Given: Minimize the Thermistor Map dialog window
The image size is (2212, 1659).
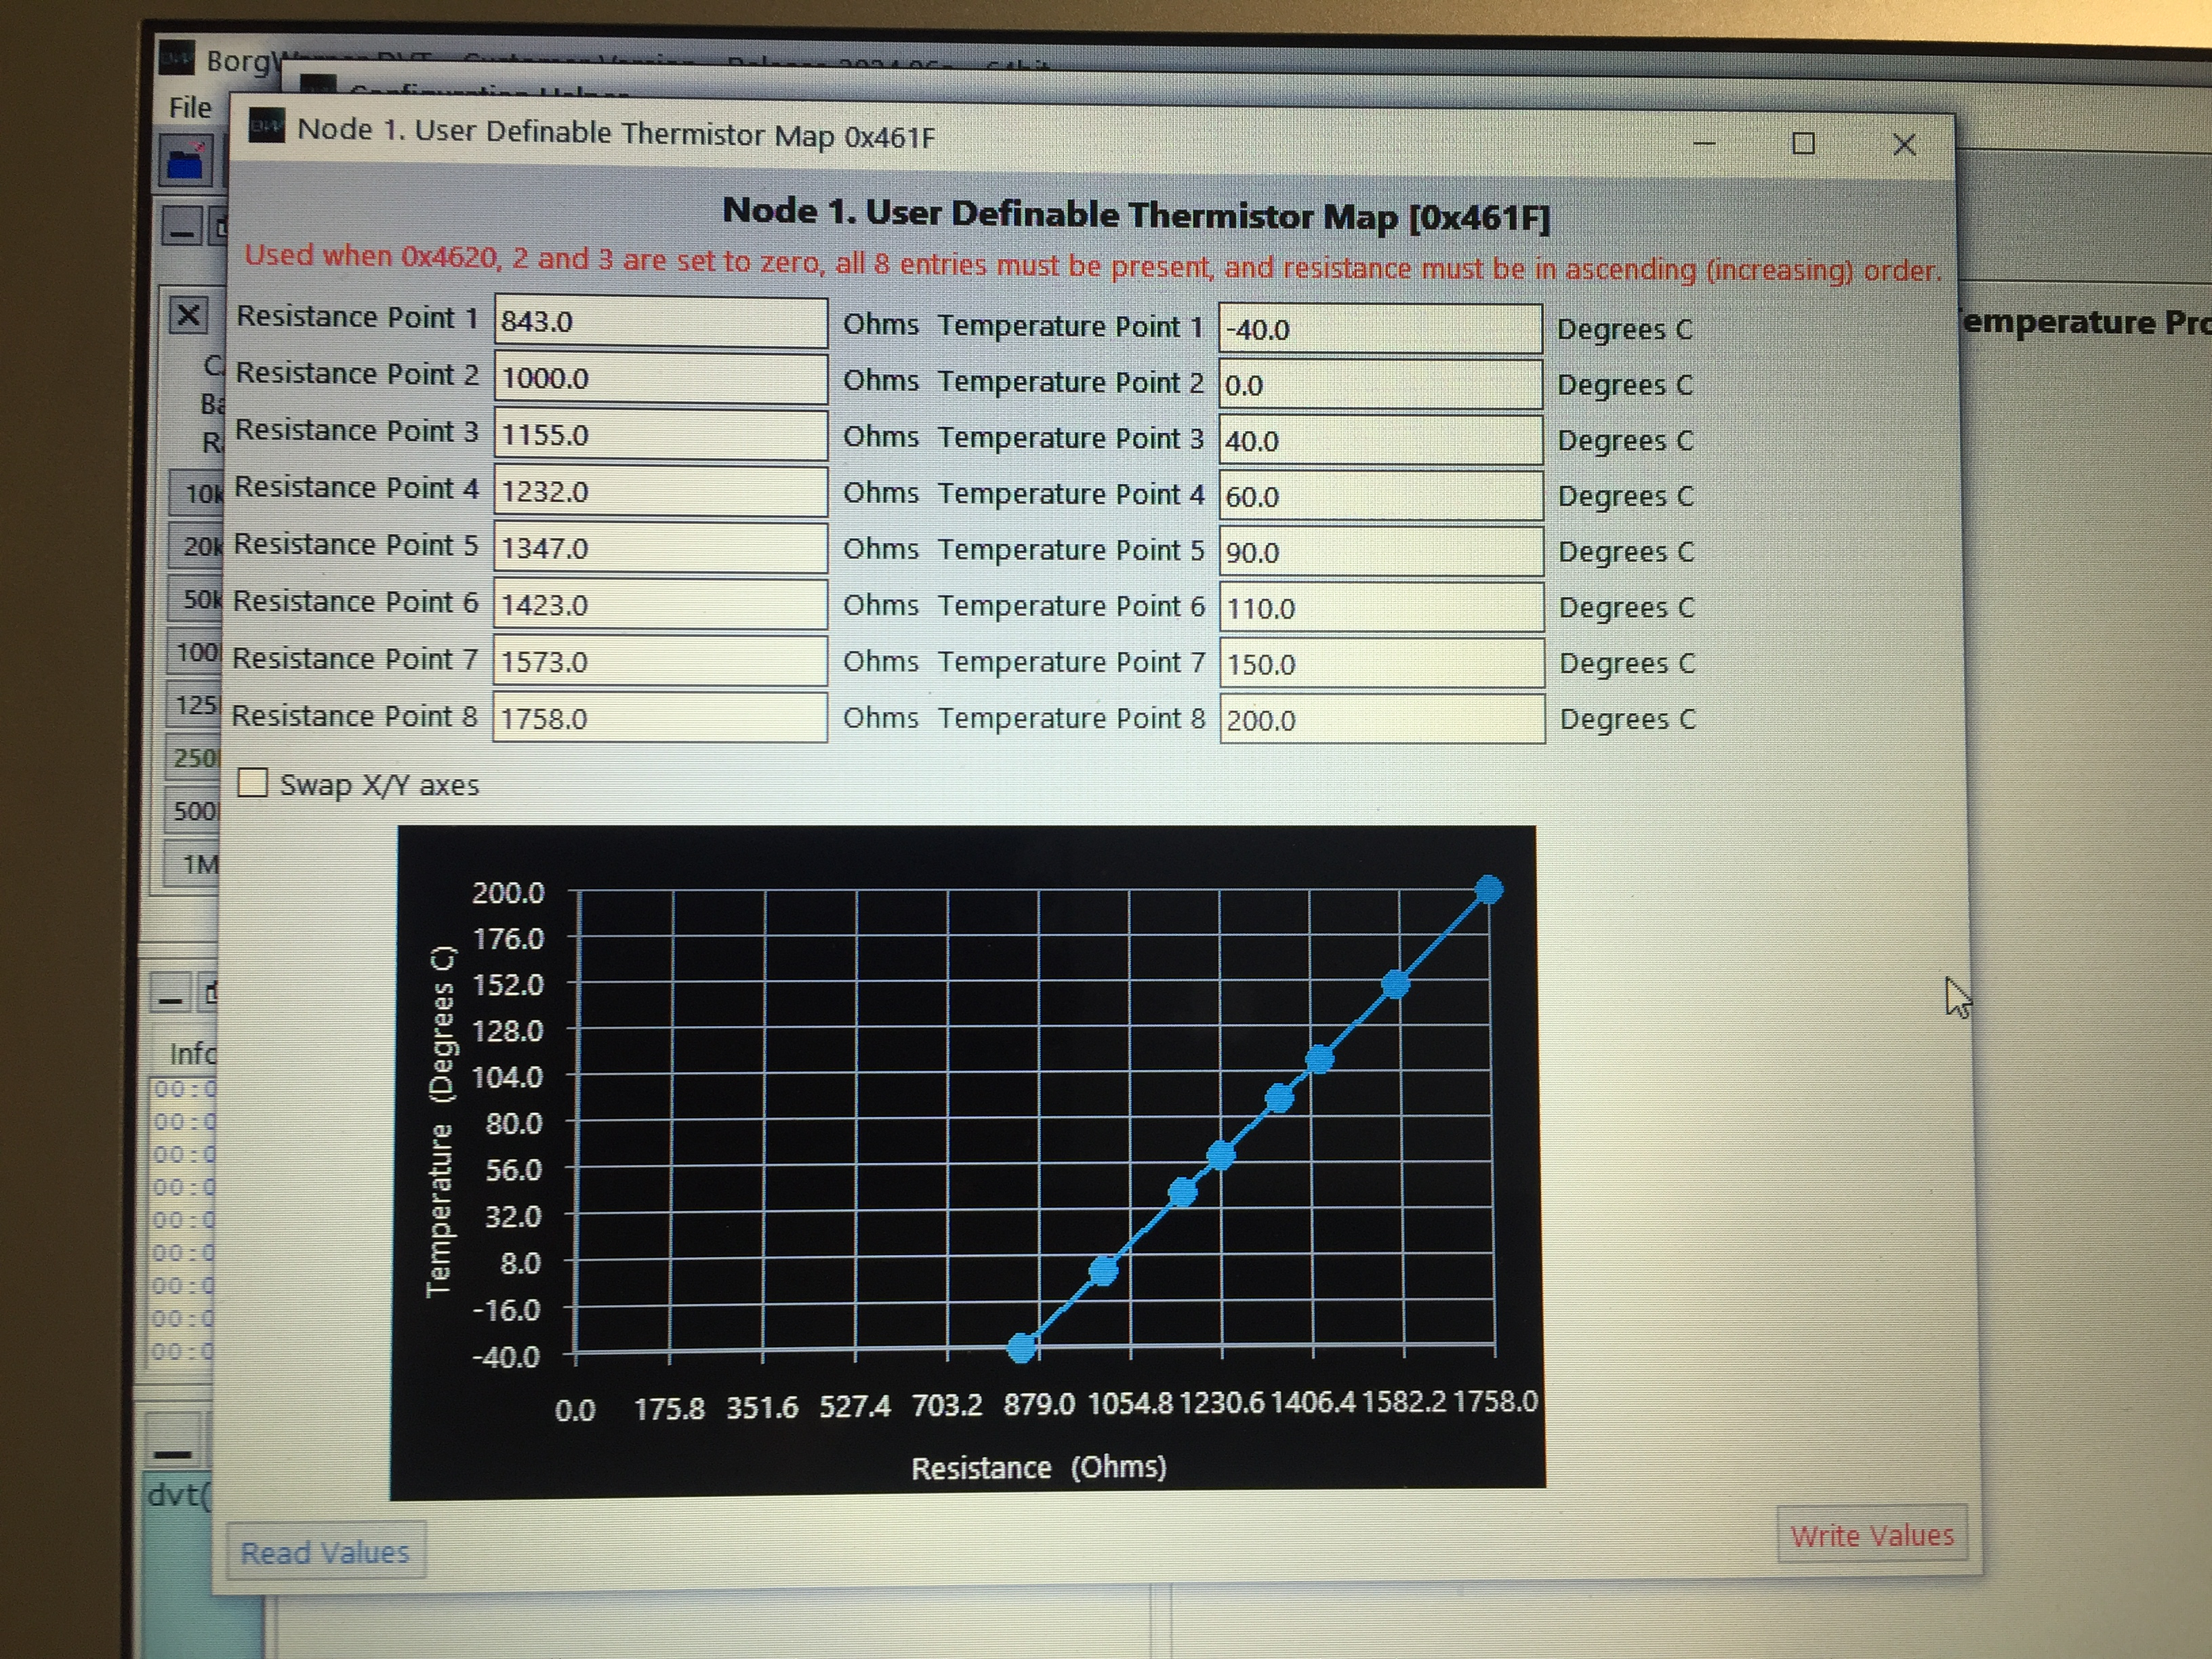Looking at the screenshot, I should tap(1704, 144).
